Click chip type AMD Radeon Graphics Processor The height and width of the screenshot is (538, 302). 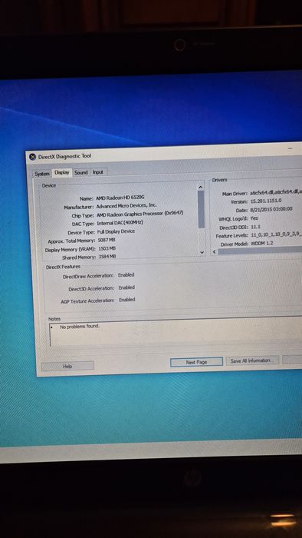tap(140, 214)
